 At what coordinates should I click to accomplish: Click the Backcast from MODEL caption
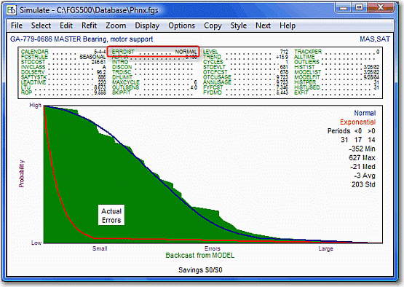coord(200,255)
